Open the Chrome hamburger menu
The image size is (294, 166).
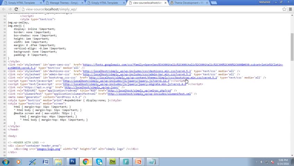291,9
